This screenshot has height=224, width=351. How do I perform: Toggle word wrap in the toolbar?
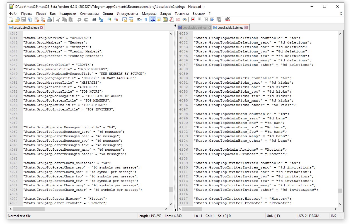tap(139, 20)
